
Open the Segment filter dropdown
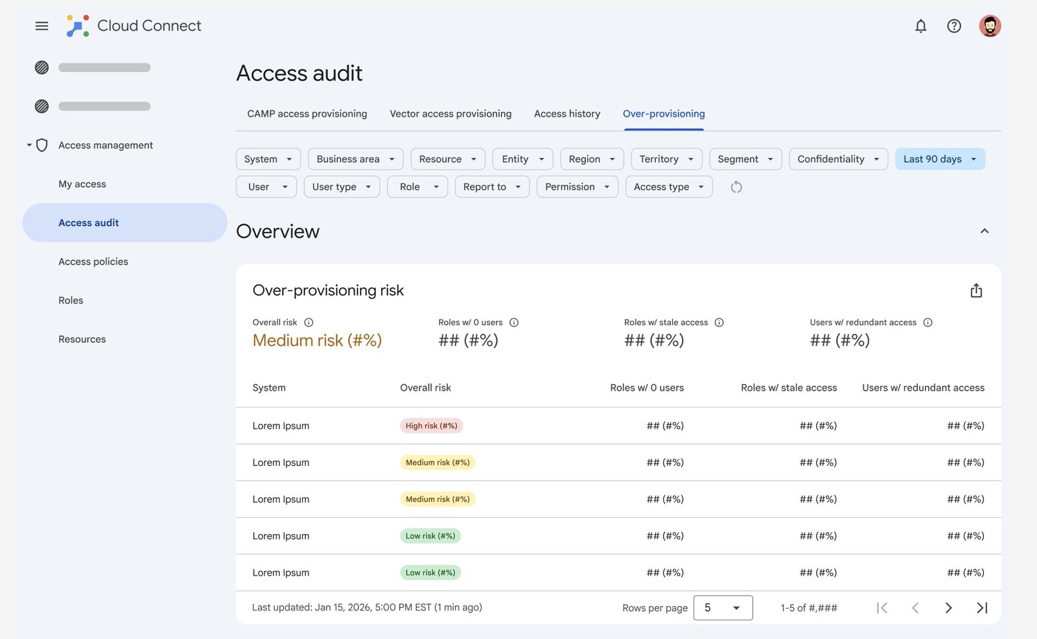[x=745, y=159]
